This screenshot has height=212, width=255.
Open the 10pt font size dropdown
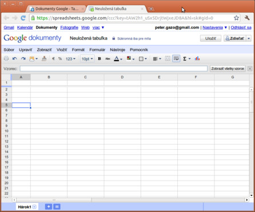click(x=87, y=59)
